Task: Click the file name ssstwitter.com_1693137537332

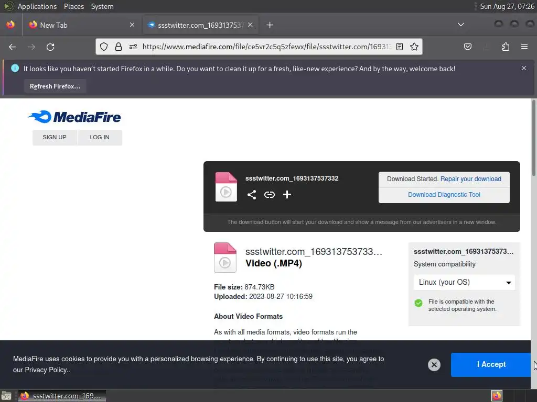Action: [292, 178]
